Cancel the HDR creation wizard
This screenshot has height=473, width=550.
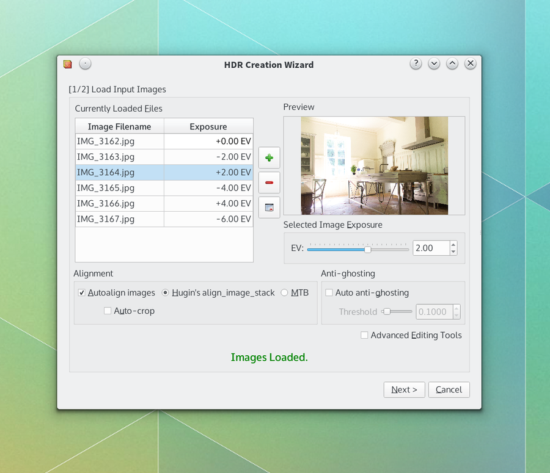coord(449,389)
